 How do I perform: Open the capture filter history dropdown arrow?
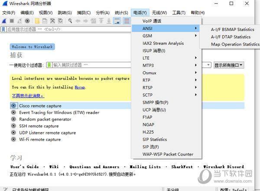click(208, 65)
